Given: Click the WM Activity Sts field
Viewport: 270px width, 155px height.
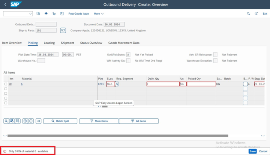Looking at the screenshot, I should 128,61.
